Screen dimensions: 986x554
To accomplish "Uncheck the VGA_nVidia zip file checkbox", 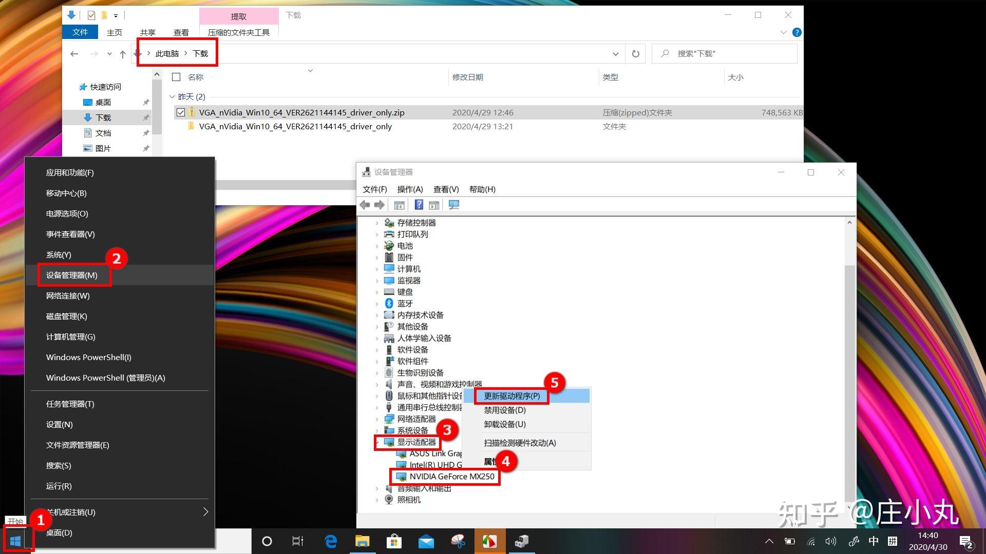I will pyautogui.click(x=180, y=112).
